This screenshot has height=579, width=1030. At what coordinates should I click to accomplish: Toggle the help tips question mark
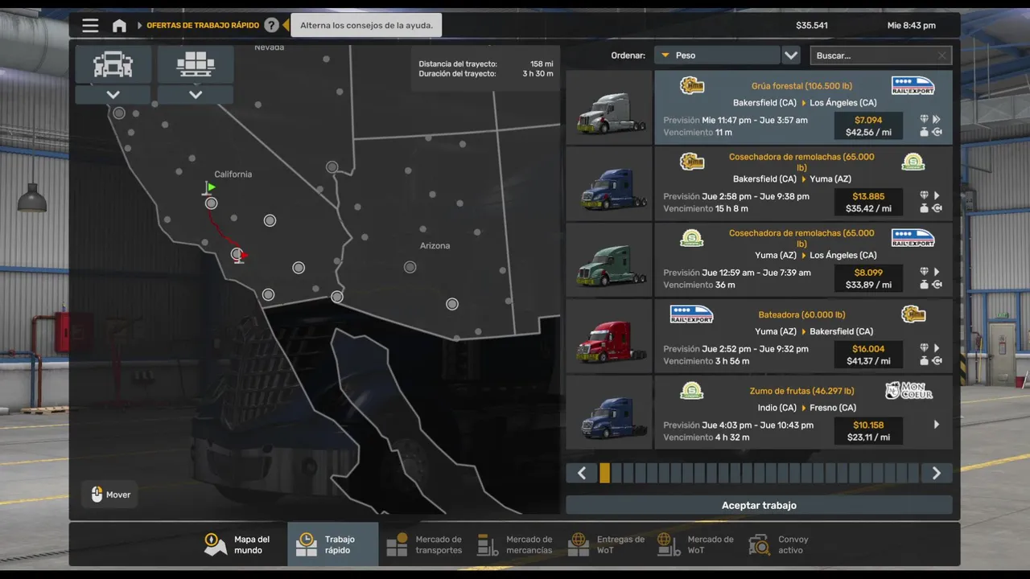(271, 26)
